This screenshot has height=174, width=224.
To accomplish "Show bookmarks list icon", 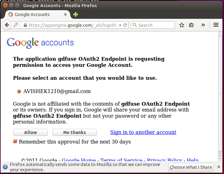I will [191, 25].
